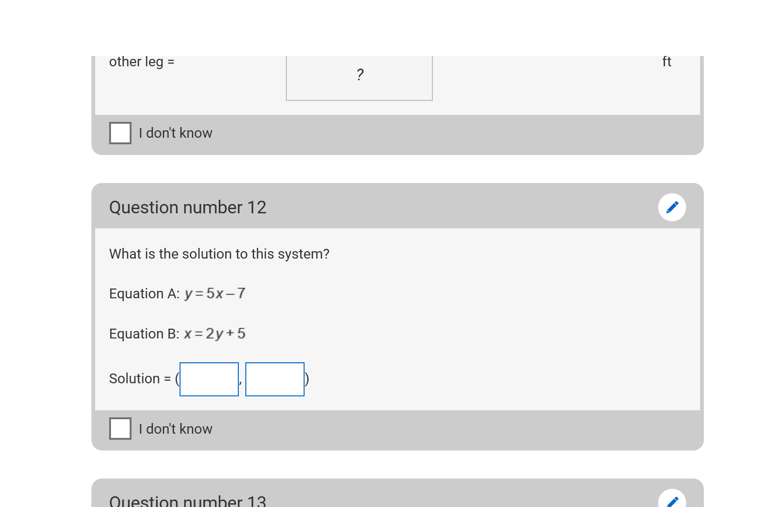Click "What is the solution to this system?" text
This screenshot has height=507, width=764.
coord(219,254)
